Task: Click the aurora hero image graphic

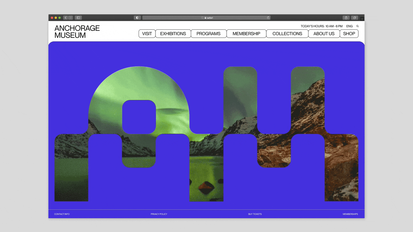Action: [x=206, y=134]
